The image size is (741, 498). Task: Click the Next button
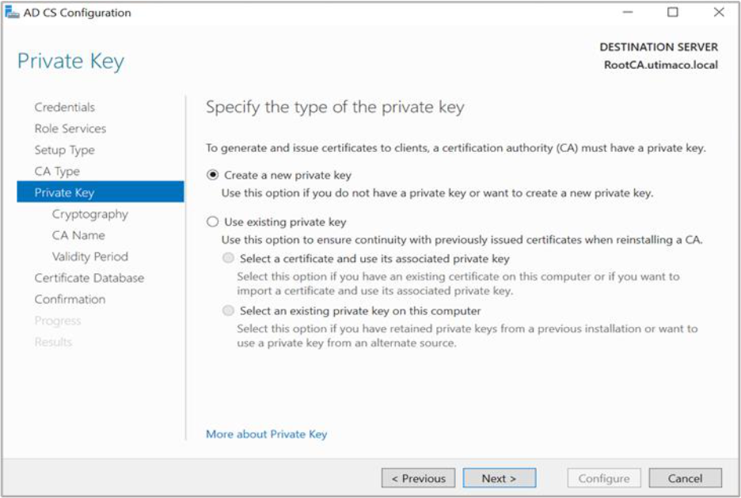498,478
